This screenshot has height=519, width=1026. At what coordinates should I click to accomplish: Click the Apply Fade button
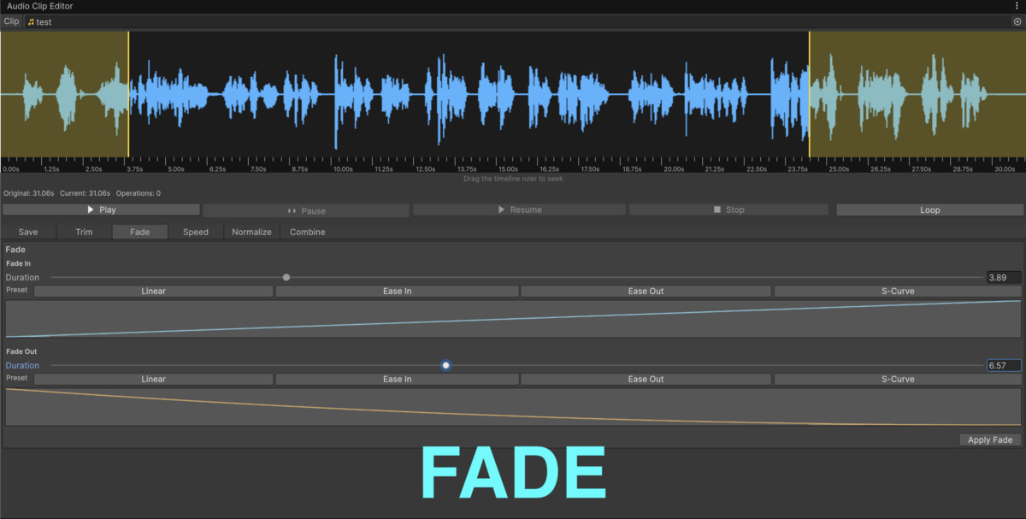click(990, 439)
